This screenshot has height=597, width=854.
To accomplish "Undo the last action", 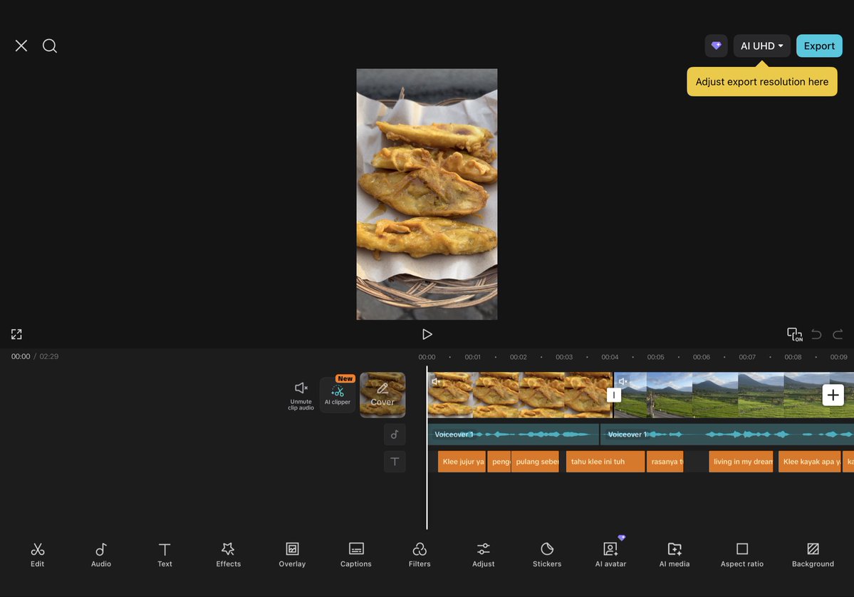I will 816,334.
